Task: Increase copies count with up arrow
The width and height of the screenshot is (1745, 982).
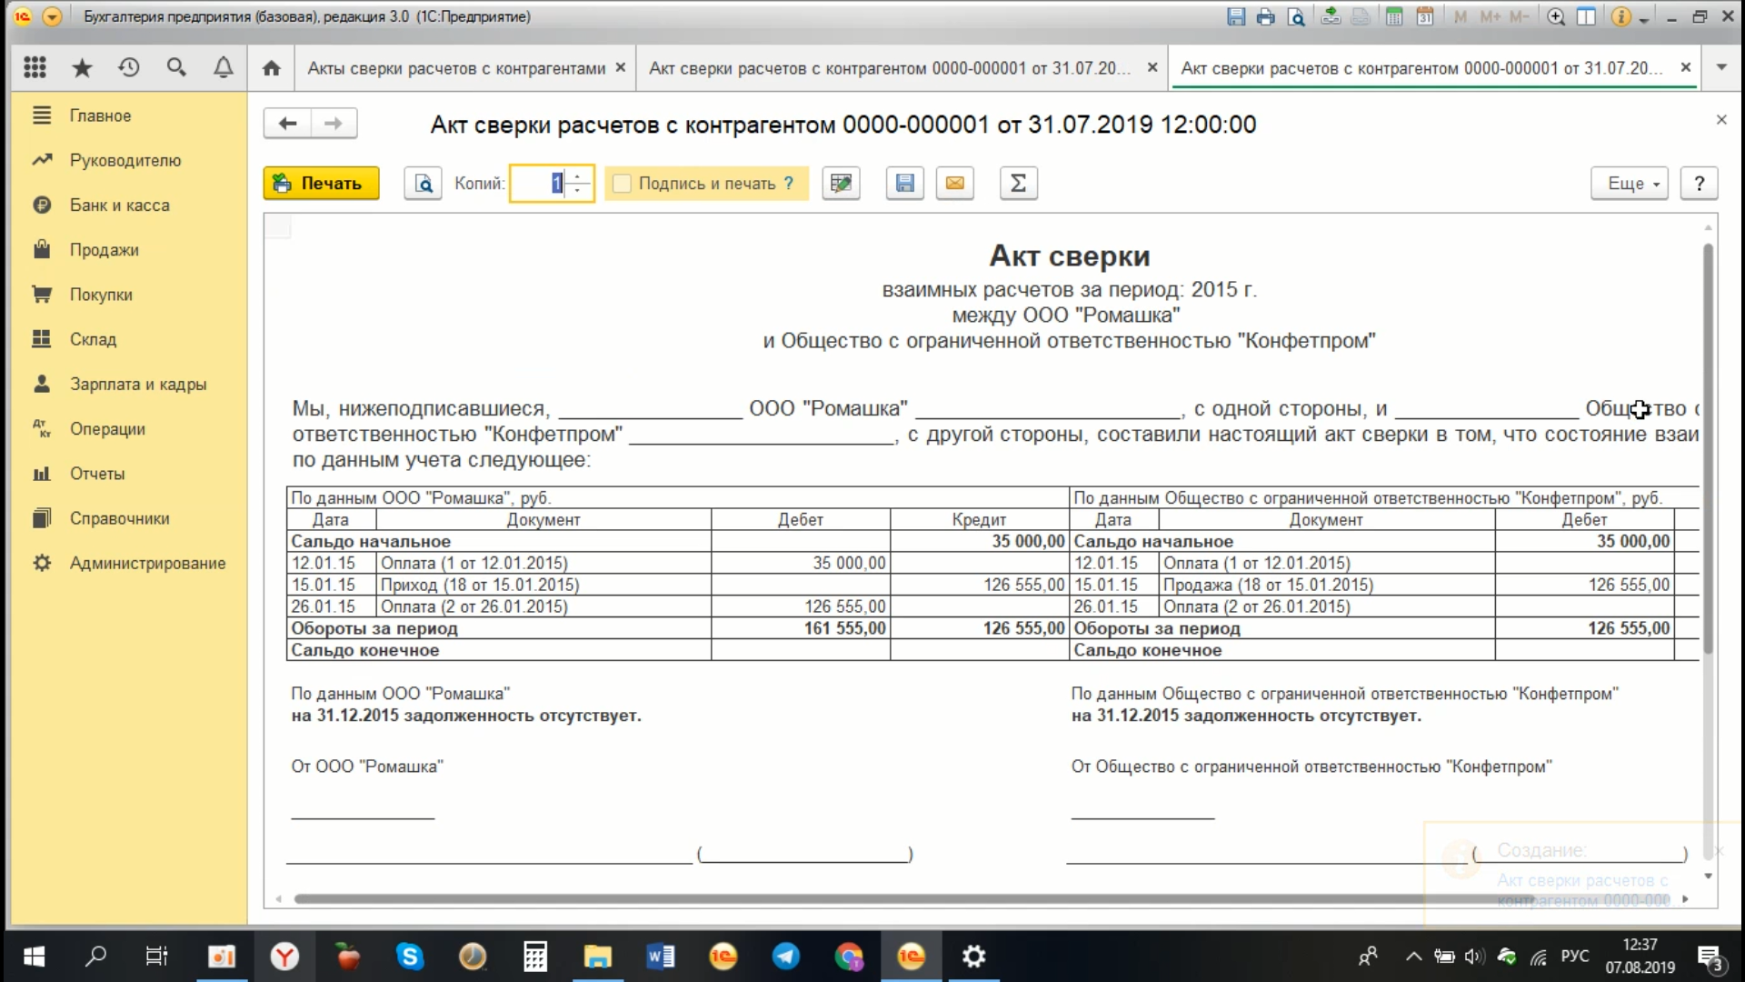Action: tap(578, 175)
